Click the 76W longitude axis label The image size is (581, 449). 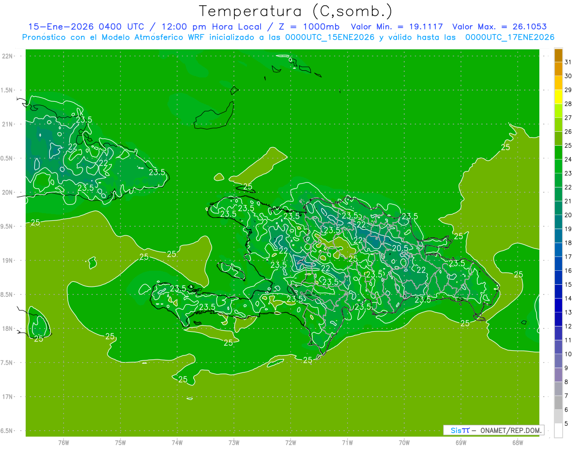(63, 443)
